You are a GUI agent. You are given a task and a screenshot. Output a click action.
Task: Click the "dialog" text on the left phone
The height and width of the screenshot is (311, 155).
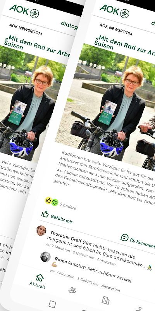coord(69,26)
